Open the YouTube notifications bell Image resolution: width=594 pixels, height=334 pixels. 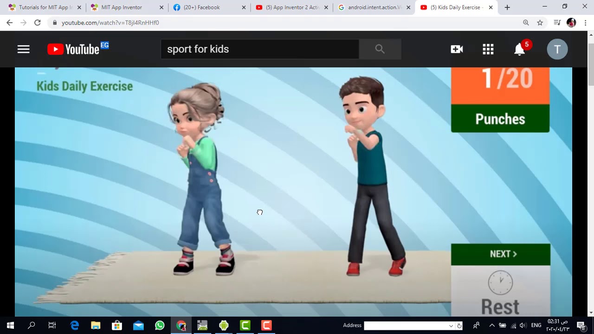tap(520, 49)
